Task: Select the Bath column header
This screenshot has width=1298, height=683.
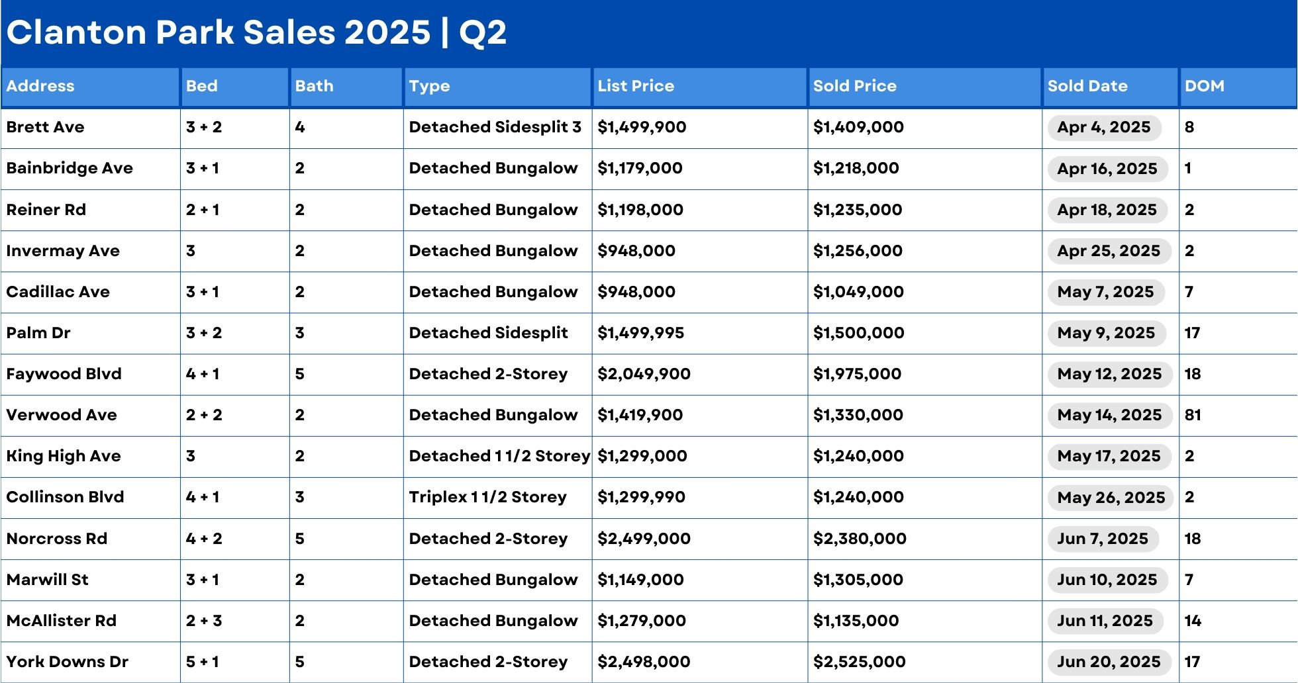Action: (x=314, y=86)
